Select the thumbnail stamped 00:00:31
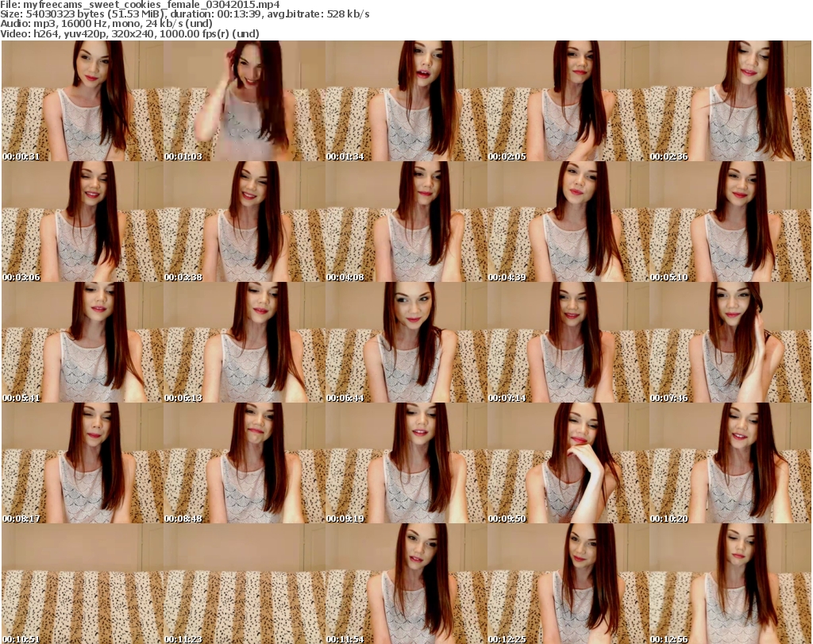 (x=83, y=101)
